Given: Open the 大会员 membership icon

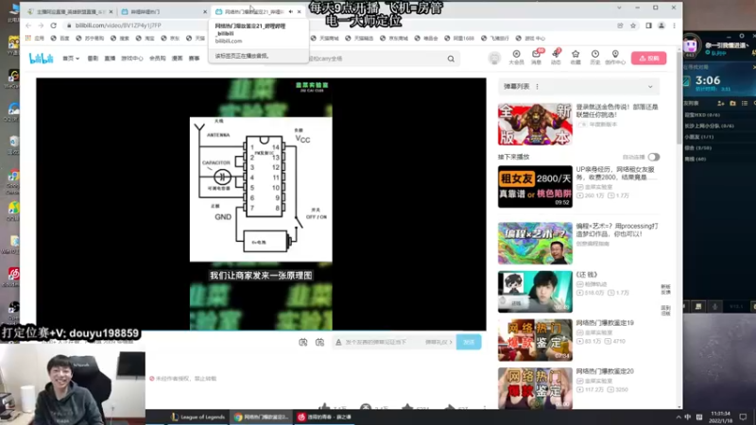Looking at the screenshot, I should [516, 57].
